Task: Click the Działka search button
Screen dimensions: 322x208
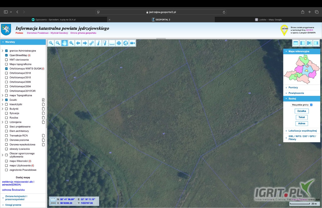Action: click(x=302, y=111)
